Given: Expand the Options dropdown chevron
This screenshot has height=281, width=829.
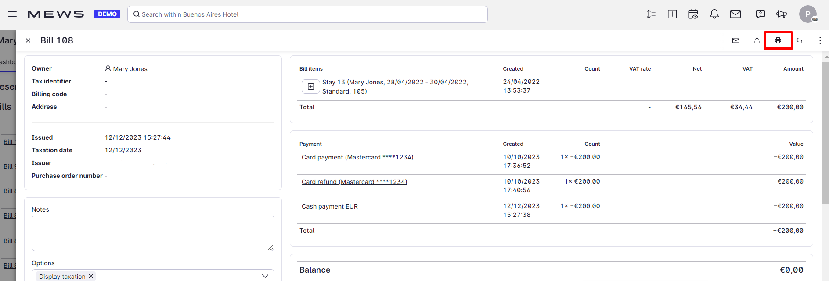Looking at the screenshot, I should 265,276.
